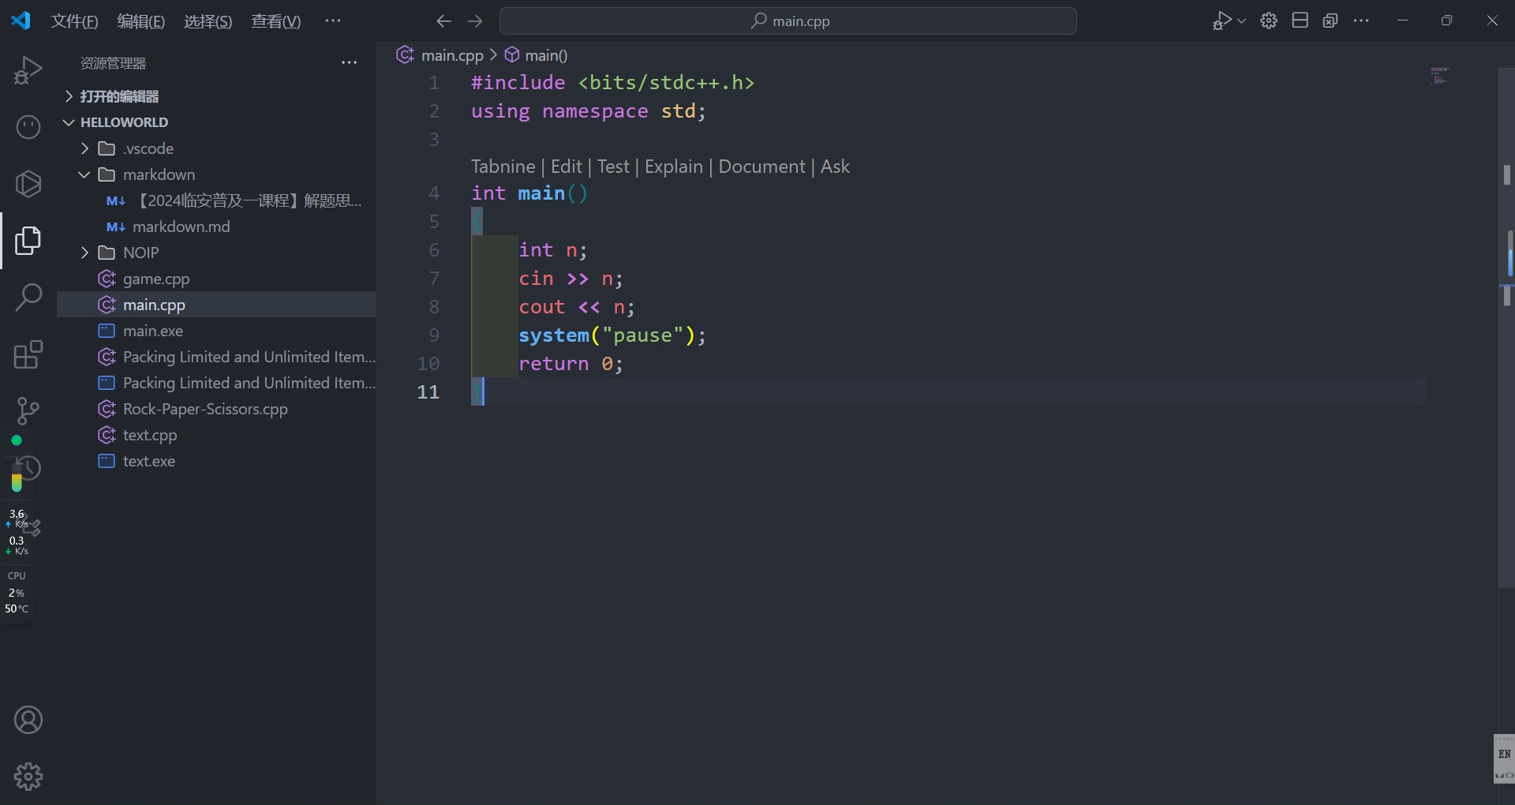Open the Extensions view icon
This screenshot has width=1515, height=805.
28,354
